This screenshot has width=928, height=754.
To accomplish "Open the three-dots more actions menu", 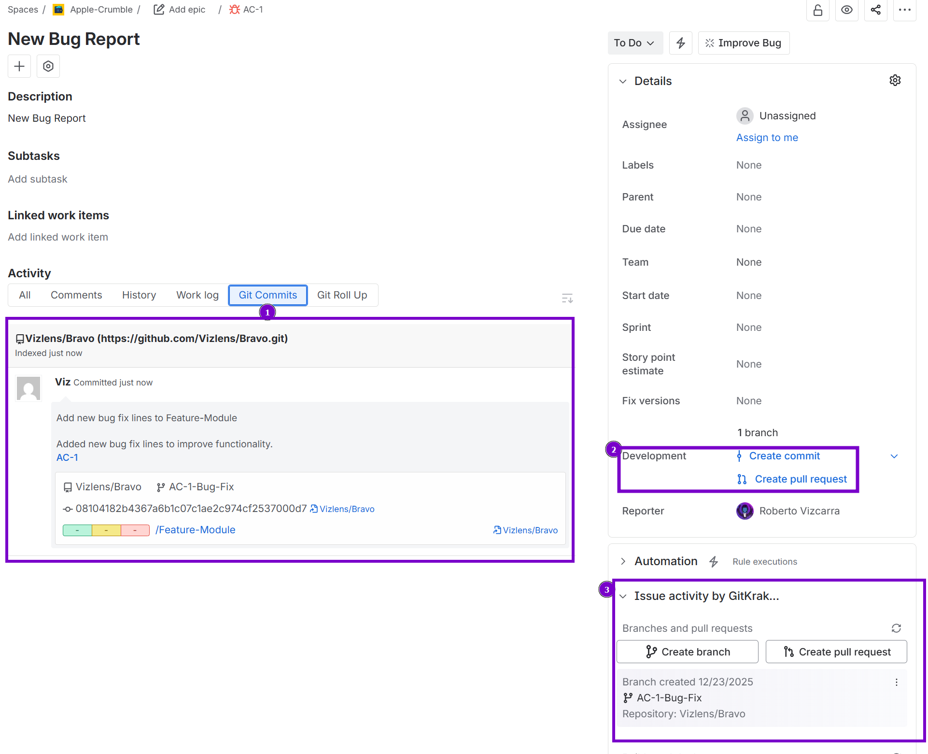I will tap(904, 10).
